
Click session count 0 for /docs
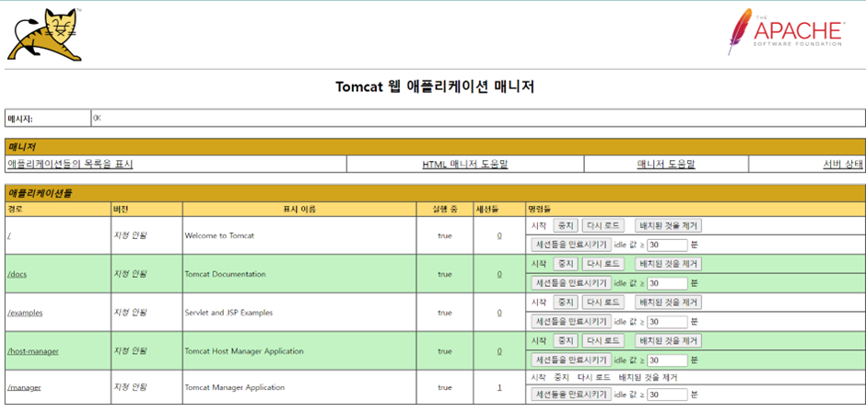pyautogui.click(x=499, y=274)
